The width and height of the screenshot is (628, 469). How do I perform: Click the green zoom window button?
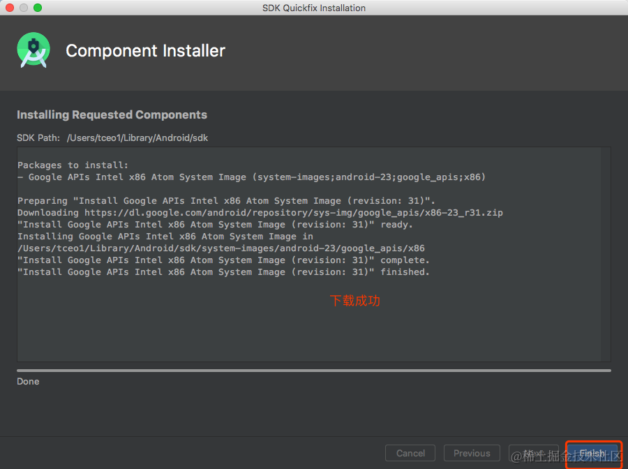coord(38,8)
